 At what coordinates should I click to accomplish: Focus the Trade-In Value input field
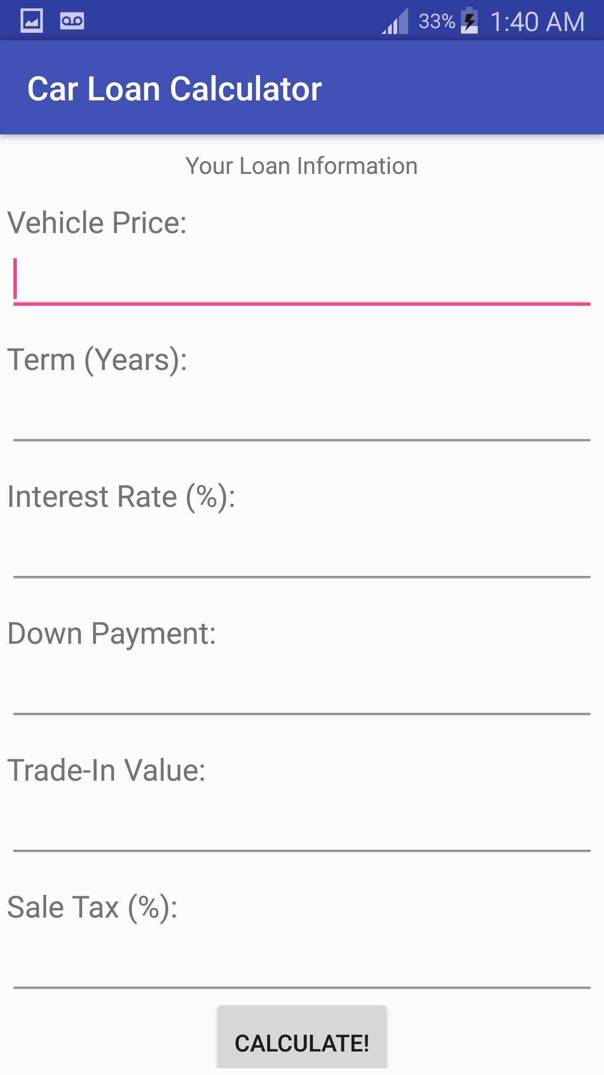point(302,828)
